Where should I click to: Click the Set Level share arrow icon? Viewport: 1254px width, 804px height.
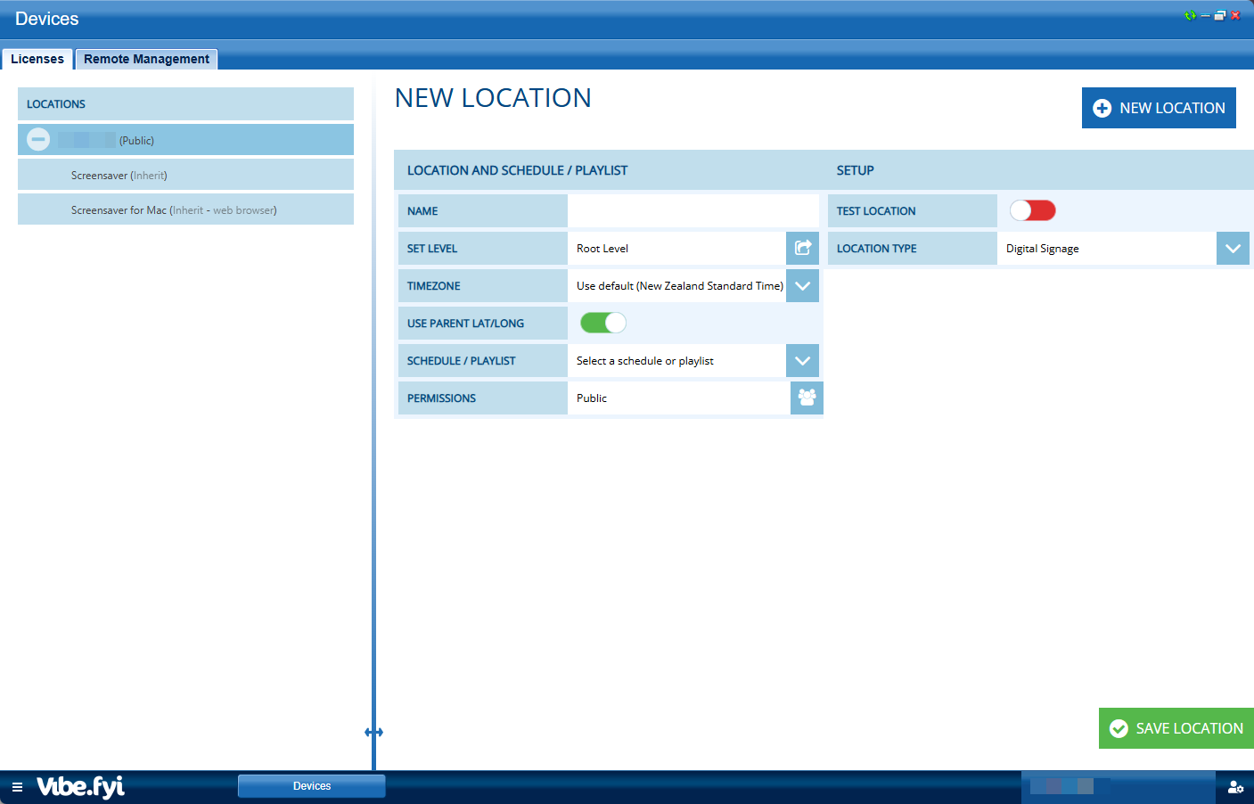[802, 248]
